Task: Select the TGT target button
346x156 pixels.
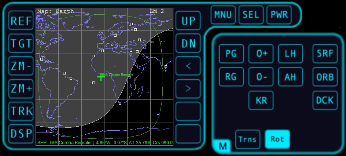Action: click(21, 43)
